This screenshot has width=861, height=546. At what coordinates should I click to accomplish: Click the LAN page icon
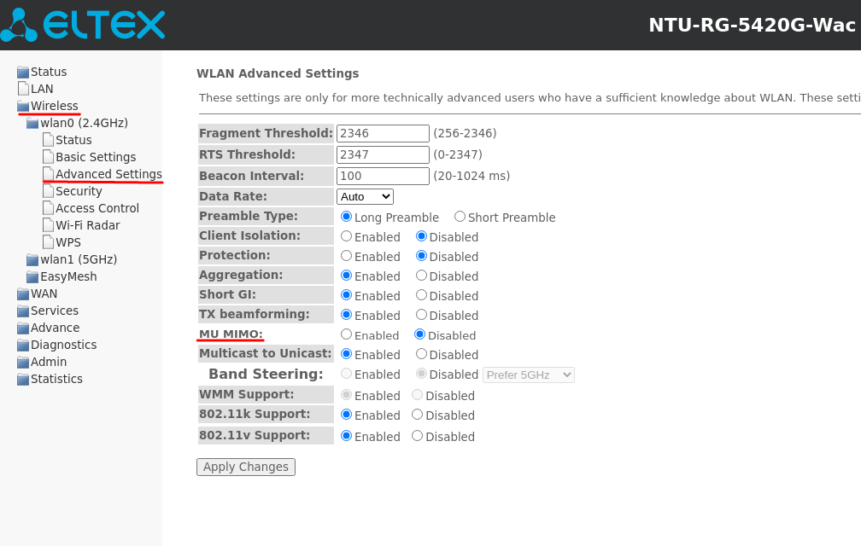(23, 89)
